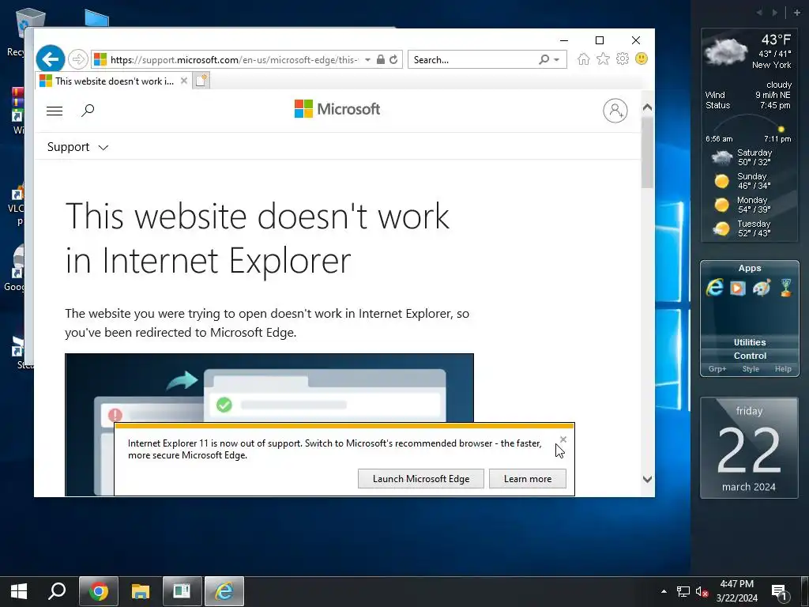Click the Search... input box
809x607 pixels.
(x=474, y=60)
